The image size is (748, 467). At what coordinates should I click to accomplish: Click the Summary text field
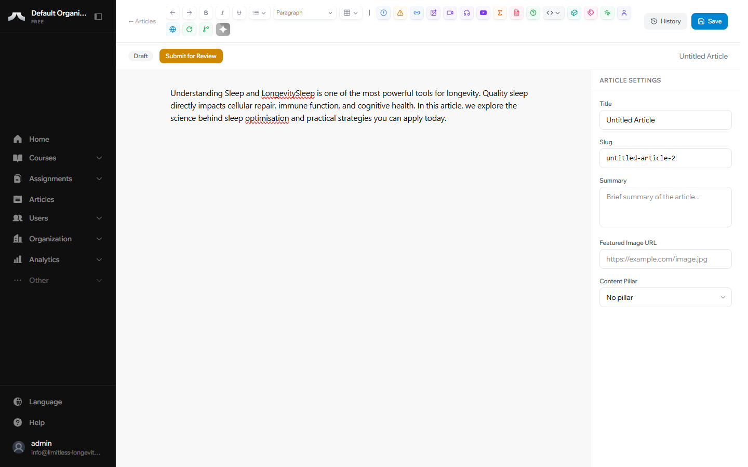tap(665, 207)
